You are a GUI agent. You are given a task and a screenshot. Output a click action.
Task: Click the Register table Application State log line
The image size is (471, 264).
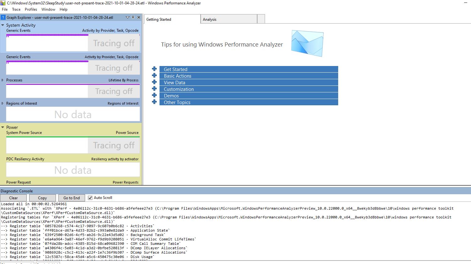coord(85,230)
